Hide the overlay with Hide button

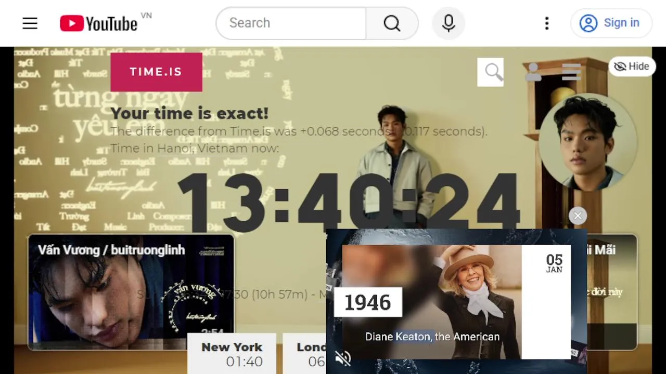coord(632,66)
